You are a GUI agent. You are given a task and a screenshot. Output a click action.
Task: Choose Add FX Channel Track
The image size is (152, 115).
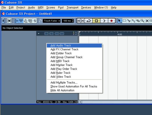(x=74, y=49)
